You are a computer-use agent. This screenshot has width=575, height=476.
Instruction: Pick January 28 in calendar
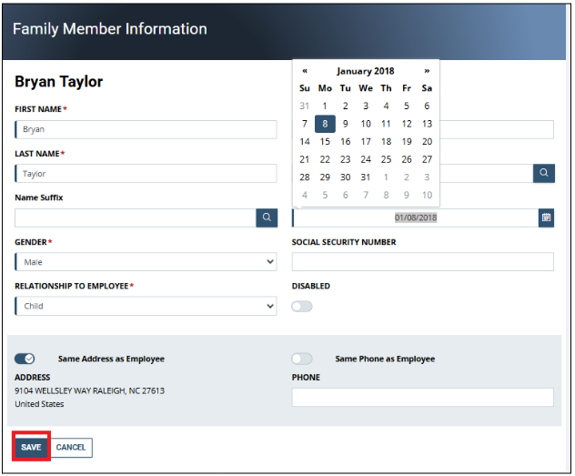click(x=305, y=177)
